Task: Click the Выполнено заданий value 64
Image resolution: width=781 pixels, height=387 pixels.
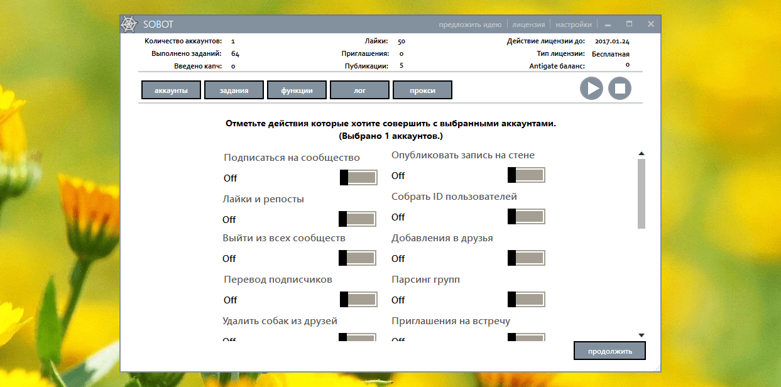Action: [x=235, y=53]
